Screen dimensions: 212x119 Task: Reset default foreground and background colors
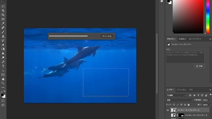click(1, 91)
